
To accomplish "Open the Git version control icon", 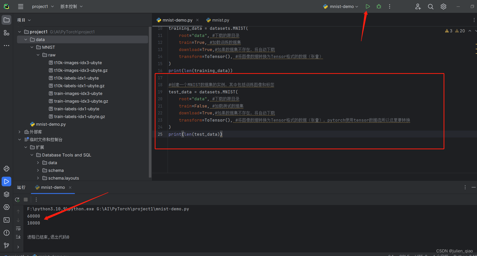I will click(6, 245).
